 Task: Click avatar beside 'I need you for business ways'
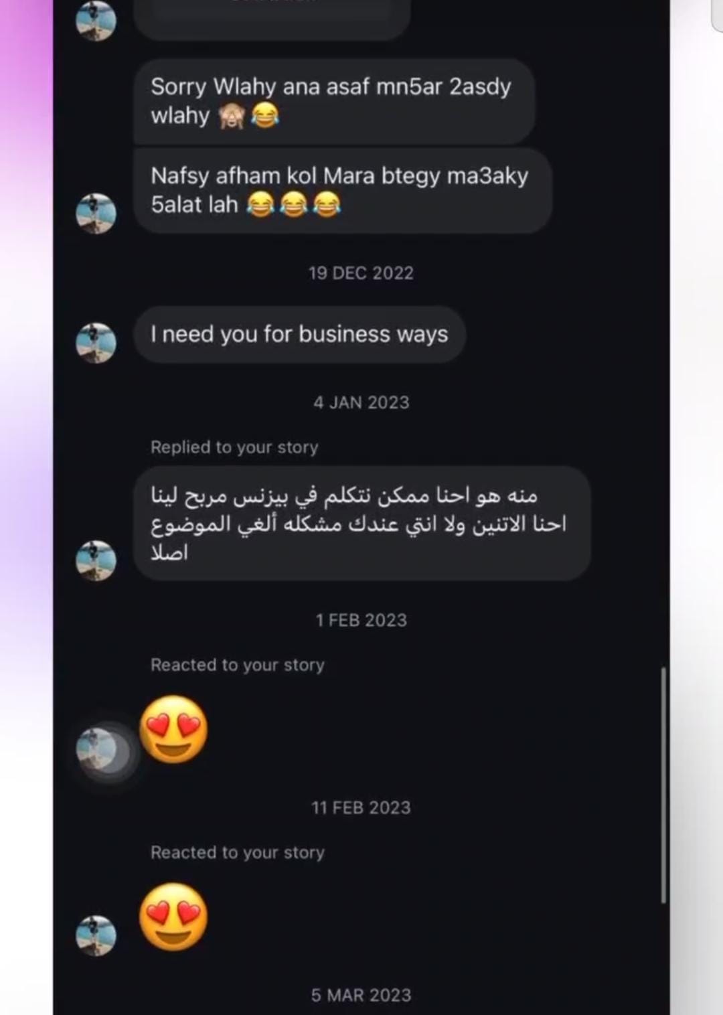click(x=96, y=343)
